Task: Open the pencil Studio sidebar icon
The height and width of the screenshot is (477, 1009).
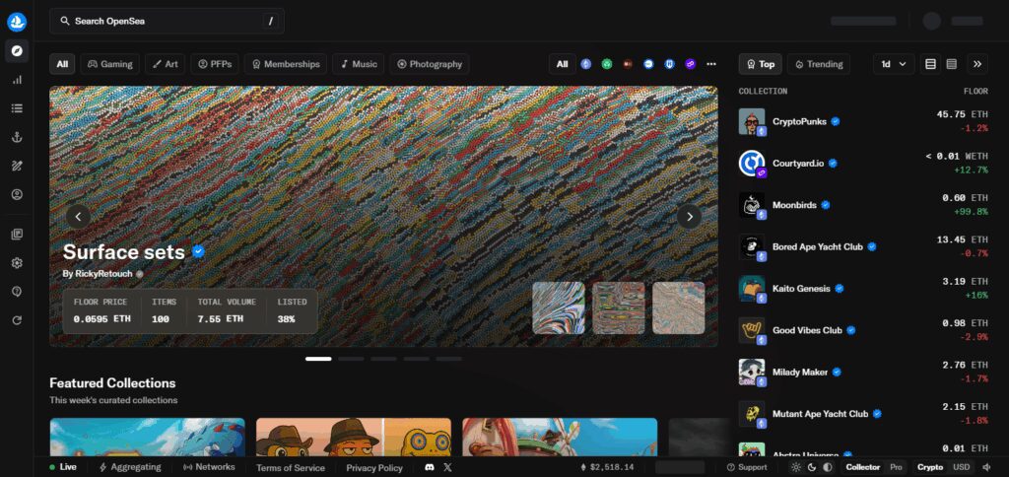Action: [17, 166]
